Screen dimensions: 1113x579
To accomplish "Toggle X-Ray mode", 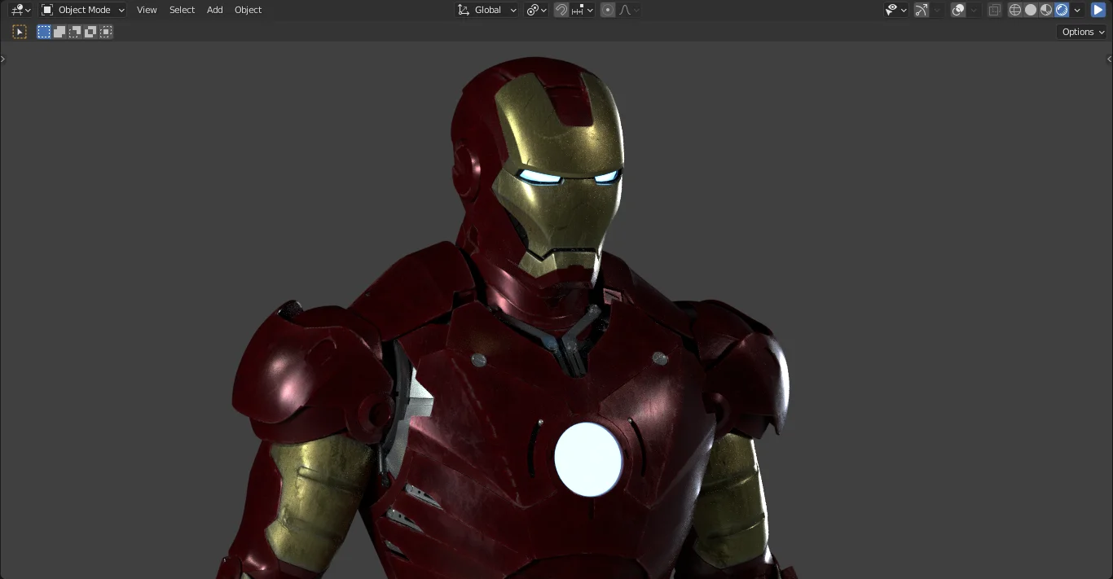I will click(x=993, y=10).
